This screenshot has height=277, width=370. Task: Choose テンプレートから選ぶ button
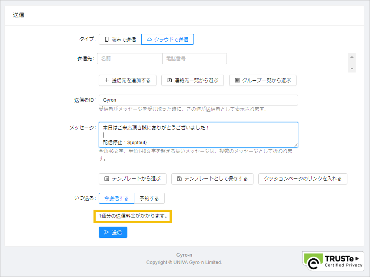pos(132,179)
